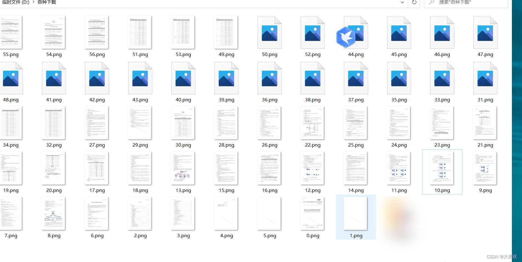Select the 34.png thumbnail
Image resolution: width=522 pixels, height=262 pixels.
[x=11, y=123]
